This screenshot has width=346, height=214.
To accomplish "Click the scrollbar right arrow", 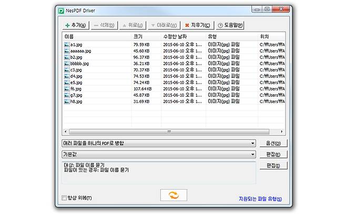I will (281, 131).
